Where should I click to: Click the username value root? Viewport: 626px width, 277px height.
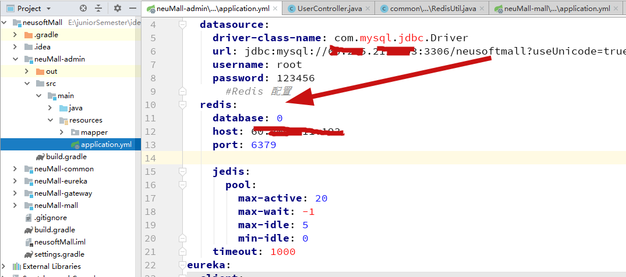pyautogui.click(x=289, y=64)
